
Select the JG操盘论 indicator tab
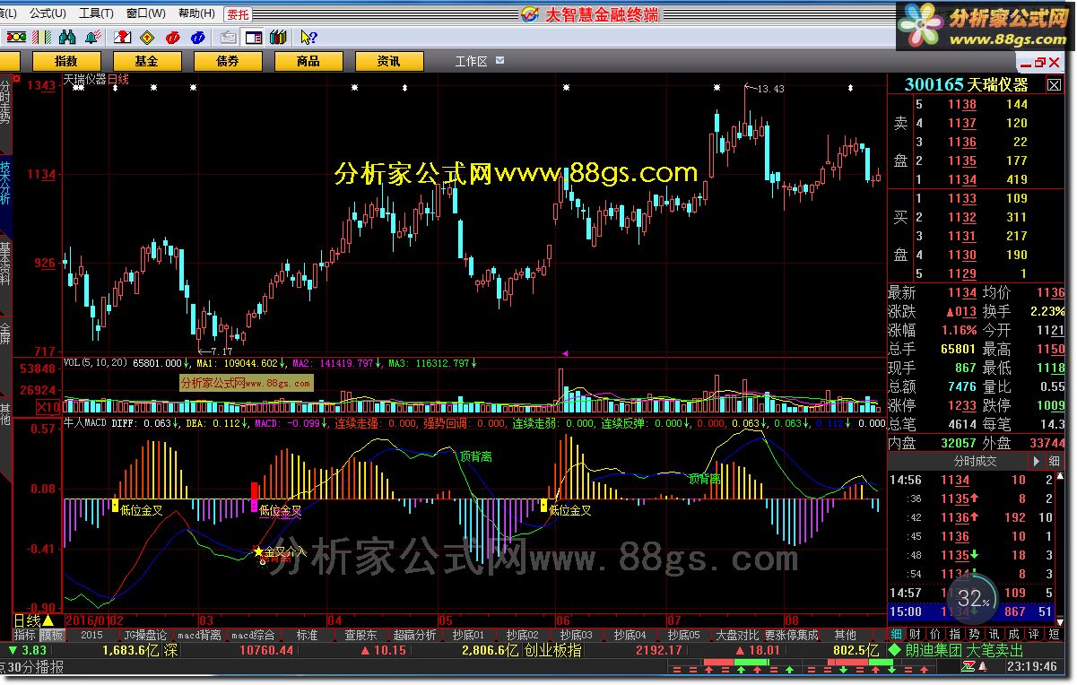coord(145,635)
